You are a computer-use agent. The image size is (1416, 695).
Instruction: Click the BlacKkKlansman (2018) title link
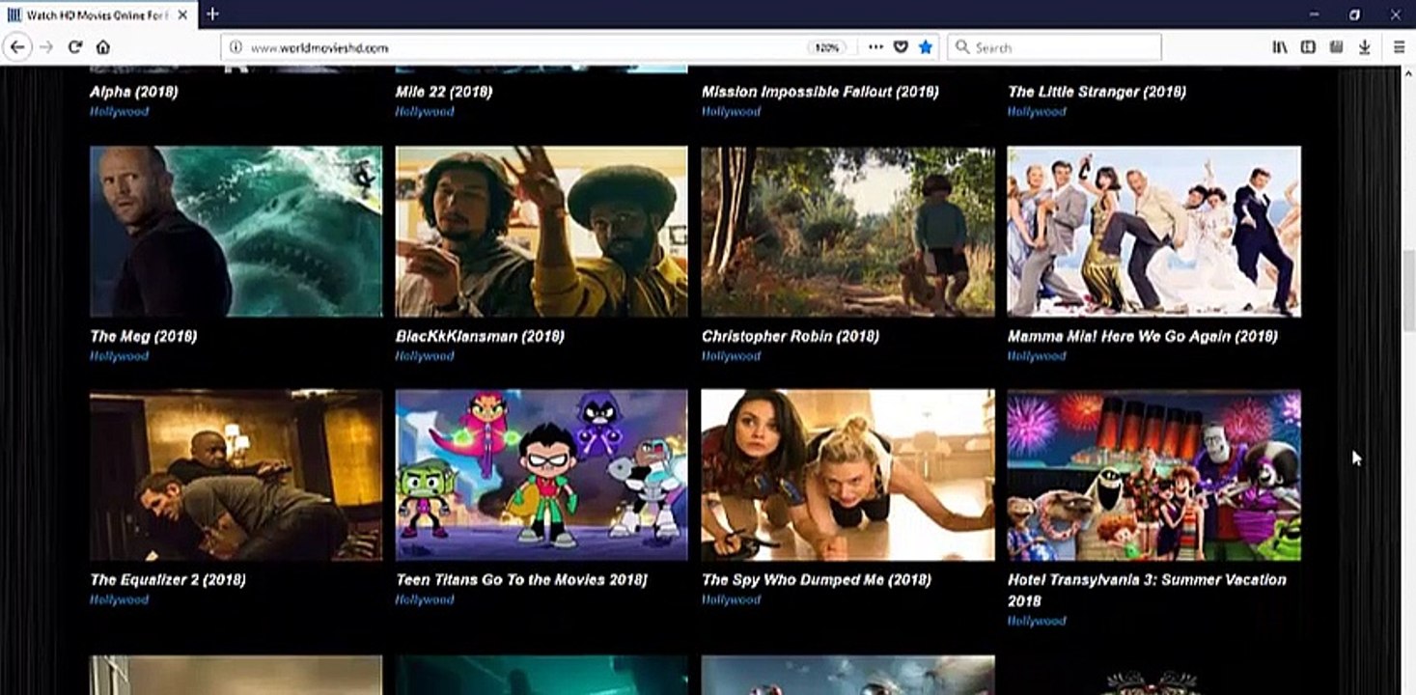coord(480,336)
